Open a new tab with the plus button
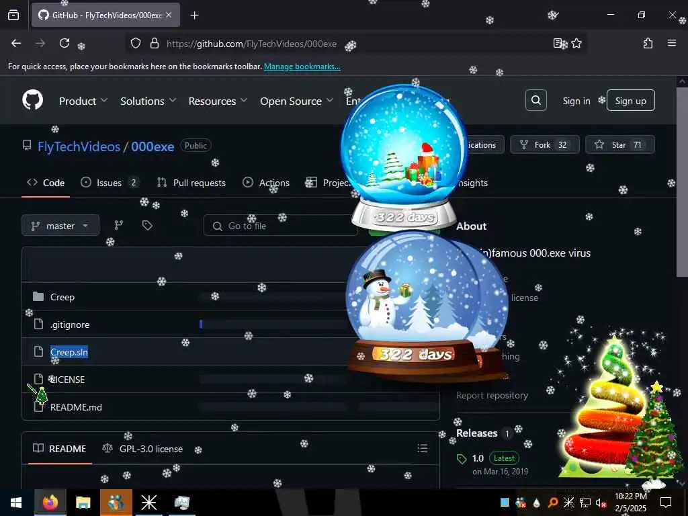 pyautogui.click(x=194, y=15)
